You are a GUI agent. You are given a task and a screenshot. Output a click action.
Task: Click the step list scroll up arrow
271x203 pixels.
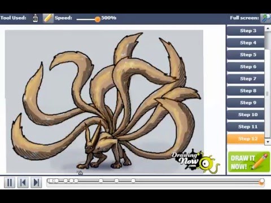click(268, 28)
